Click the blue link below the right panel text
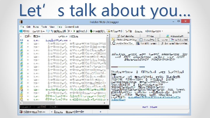Image resolution: width=210 pixels, height=118 pixels. pyautogui.click(x=150, y=107)
